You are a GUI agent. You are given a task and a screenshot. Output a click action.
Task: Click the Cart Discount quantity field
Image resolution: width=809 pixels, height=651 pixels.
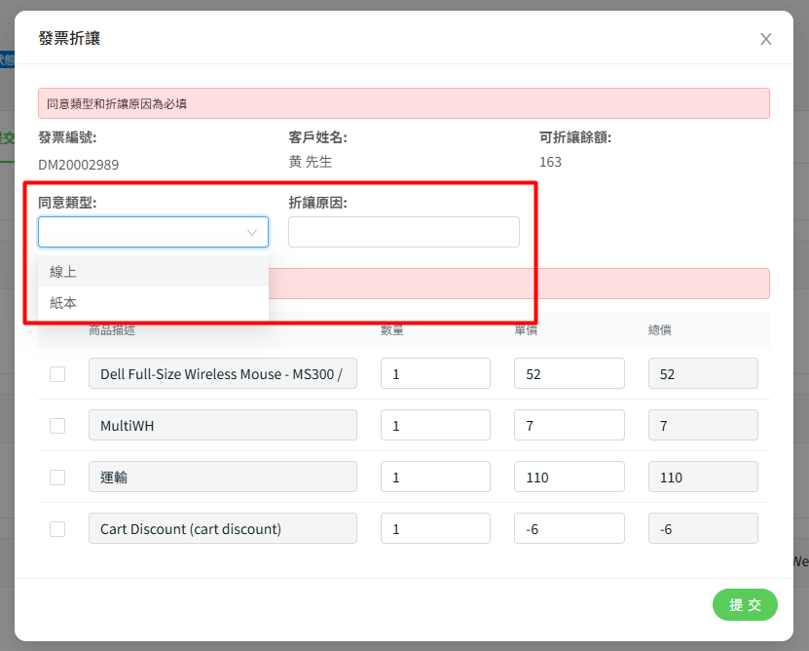click(435, 529)
